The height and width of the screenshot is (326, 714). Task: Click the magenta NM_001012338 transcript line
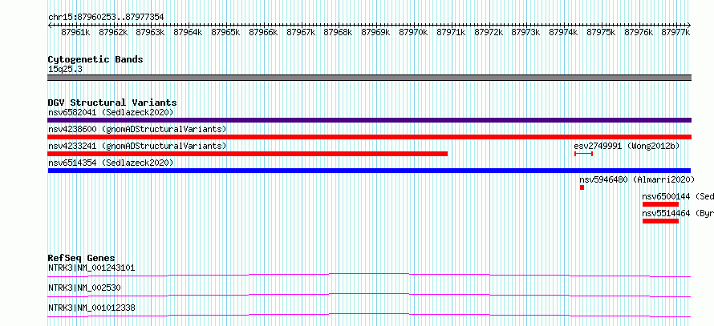[x=369, y=315]
